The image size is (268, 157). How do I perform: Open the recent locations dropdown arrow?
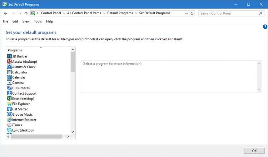(x=20, y=13)
